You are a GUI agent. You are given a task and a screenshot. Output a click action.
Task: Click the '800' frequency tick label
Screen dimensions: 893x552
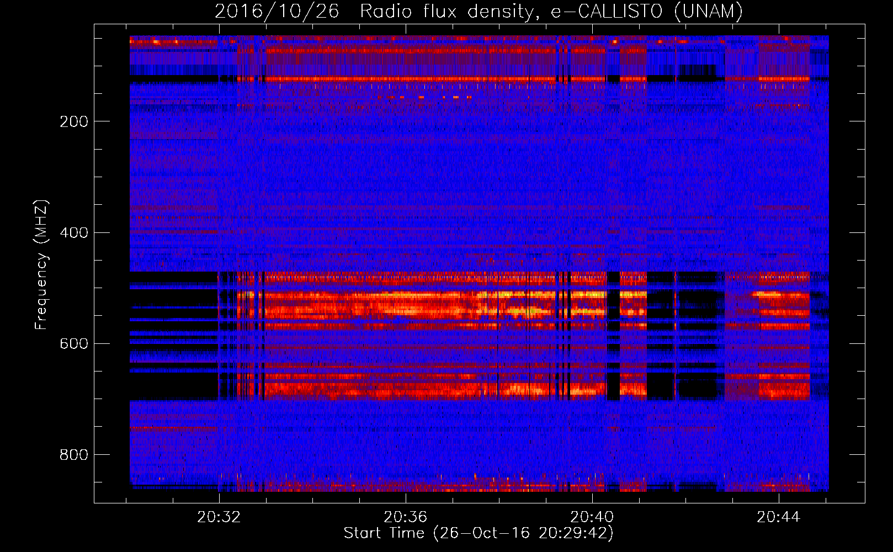74,455
